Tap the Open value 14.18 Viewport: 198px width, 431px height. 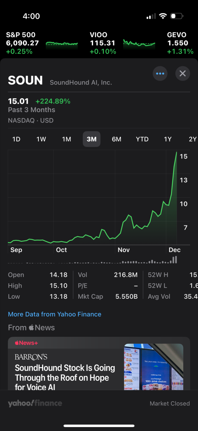[x=59, y=275]
